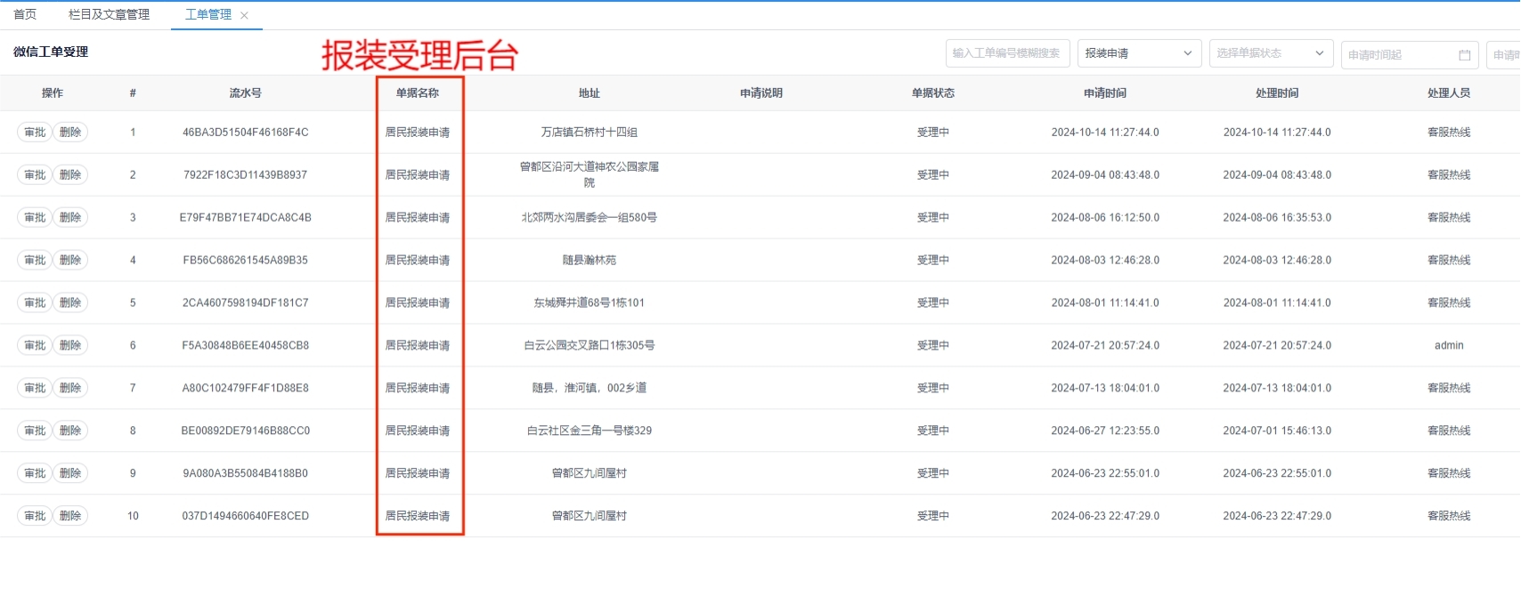
Task: Click 删除 for row 1 万店镇石桥村十四组
Action: [70, 133]
